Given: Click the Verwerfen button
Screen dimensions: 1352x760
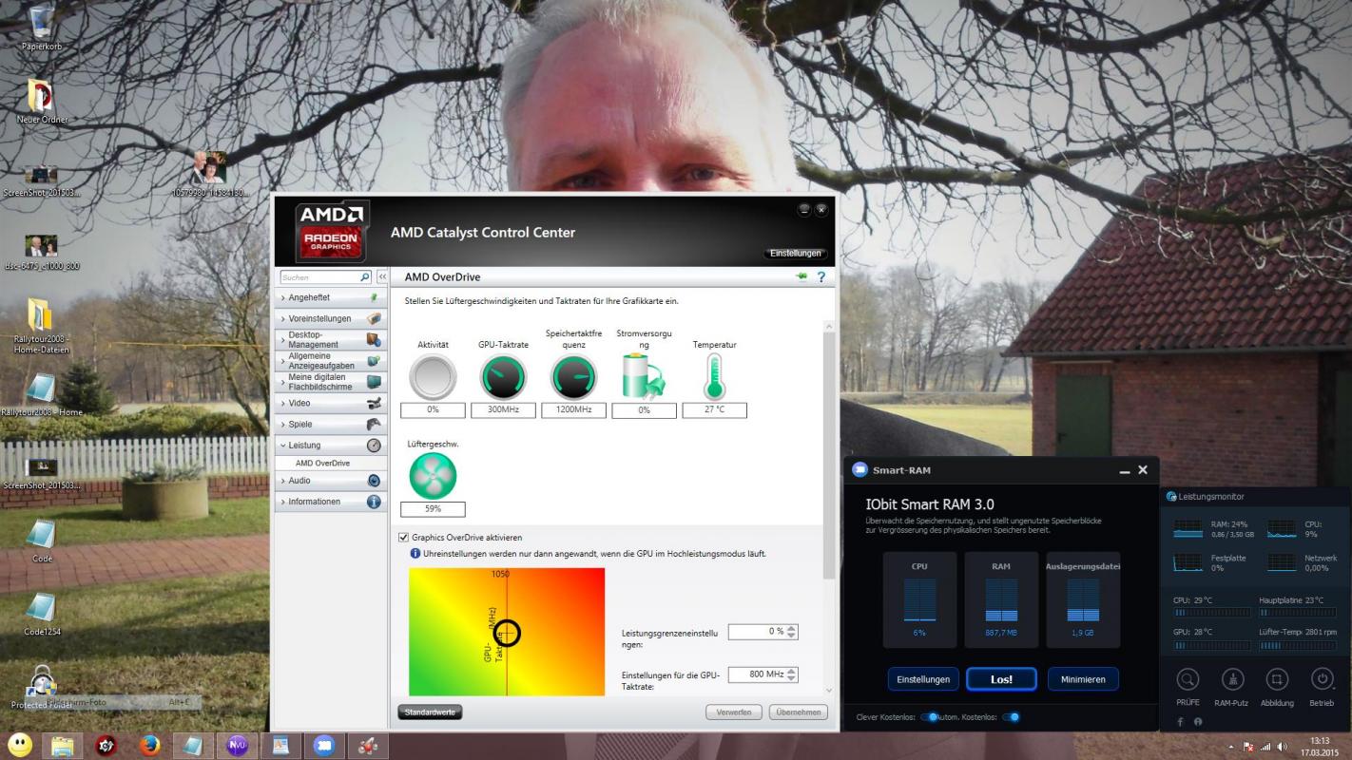Looking at the screenshot, I should click(734, 712).
